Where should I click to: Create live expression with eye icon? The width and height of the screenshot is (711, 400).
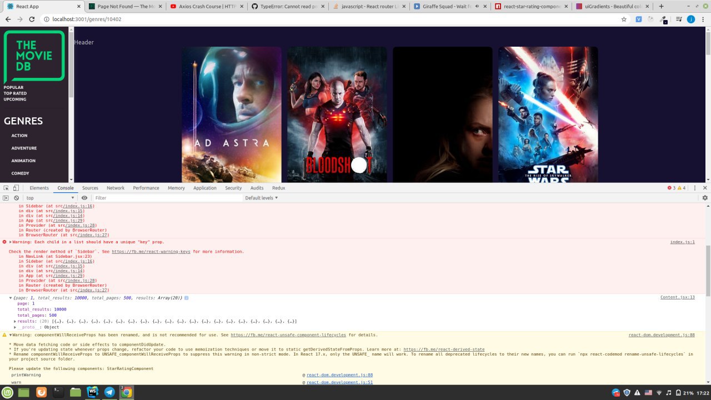[x=84, y=198]
